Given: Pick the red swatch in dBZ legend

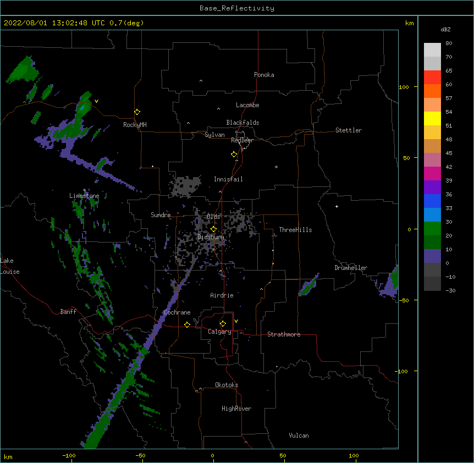Looking at the screenshot, I should (x=432, y=77).
